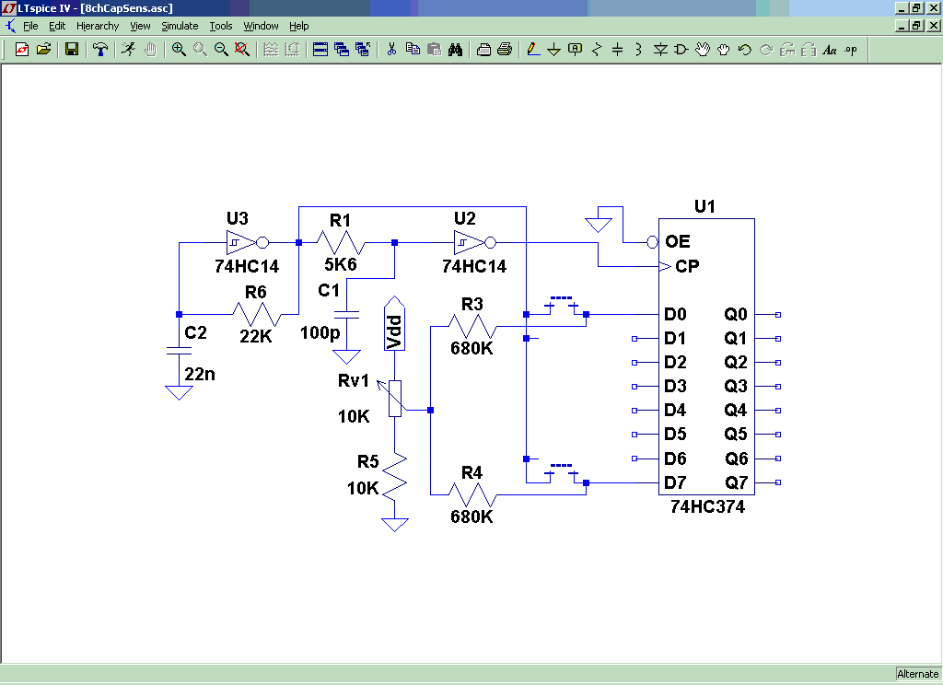This screenshot has width=943, height=685.
Task: Click the Zoom full extents crossed magnifier icon
Action: [x=242, y=50]
